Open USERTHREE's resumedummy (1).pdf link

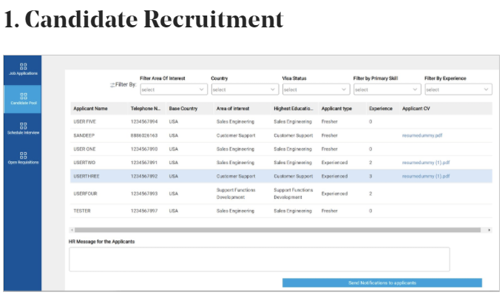[426, 176]
